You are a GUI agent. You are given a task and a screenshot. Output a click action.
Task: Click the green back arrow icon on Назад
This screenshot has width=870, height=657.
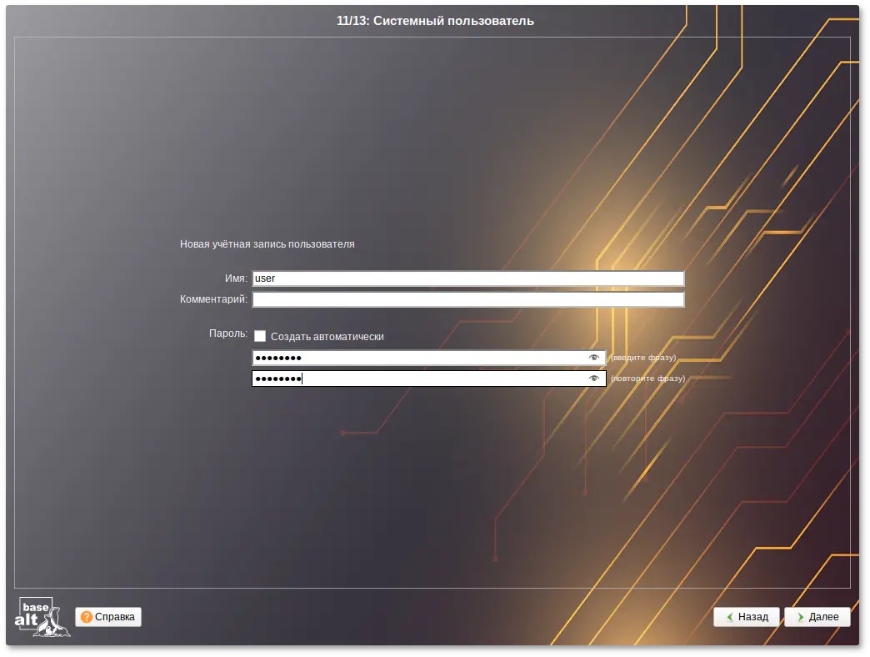click(x=729, y=617)
